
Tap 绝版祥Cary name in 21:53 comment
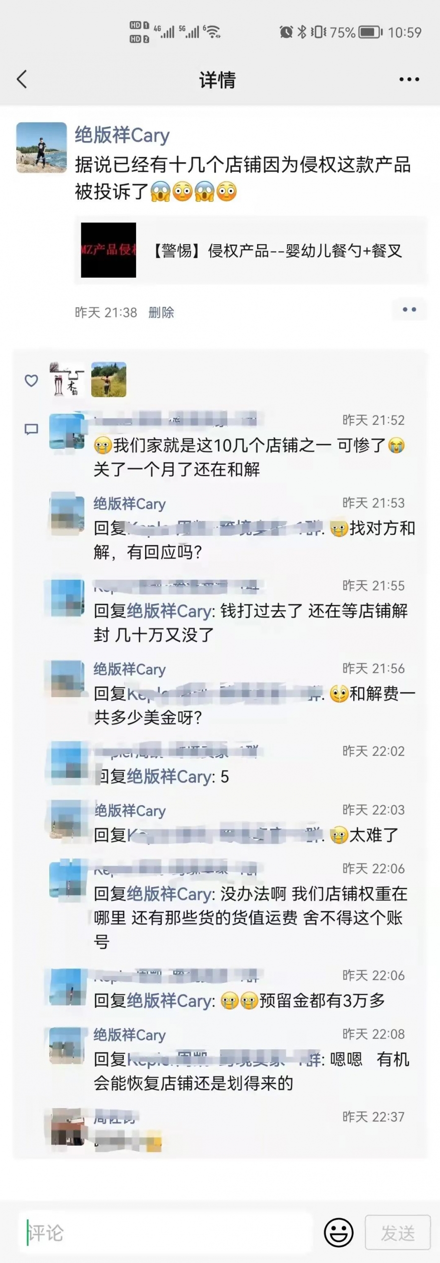(130, 504)
